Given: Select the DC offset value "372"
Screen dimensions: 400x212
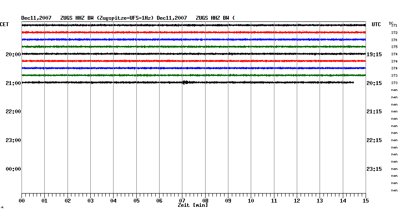Looking at the screenshot, I should pyautogui.click(x=394, y=33).
